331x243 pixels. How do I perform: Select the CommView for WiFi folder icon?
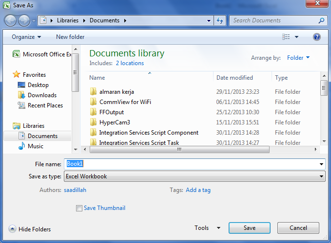point(93,102)
